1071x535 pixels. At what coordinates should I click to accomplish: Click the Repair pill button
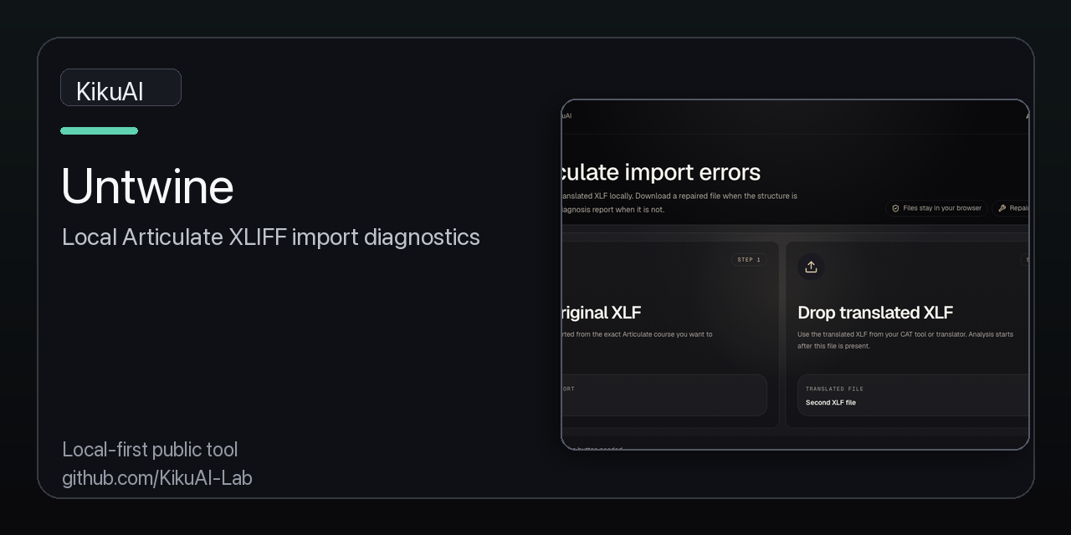click(1012, 208)
